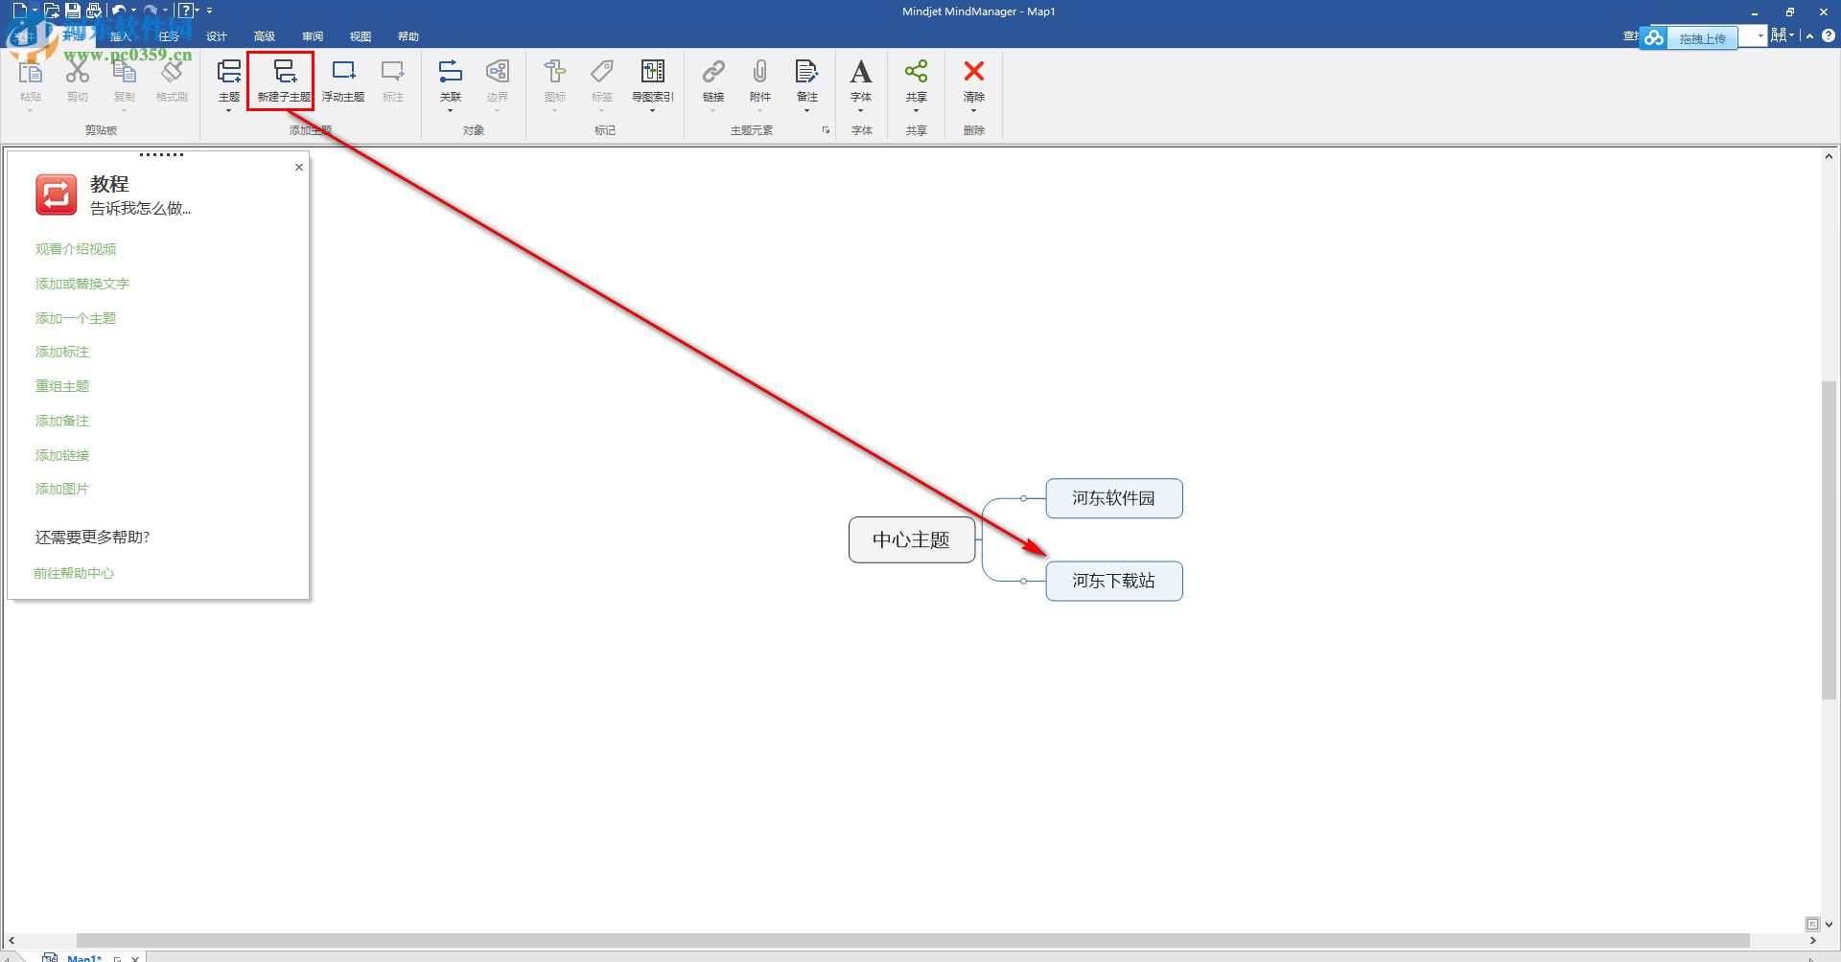Screen dimensions: 1841x962
Task: Add a new topic with 主题 icon
Action: 229,72
